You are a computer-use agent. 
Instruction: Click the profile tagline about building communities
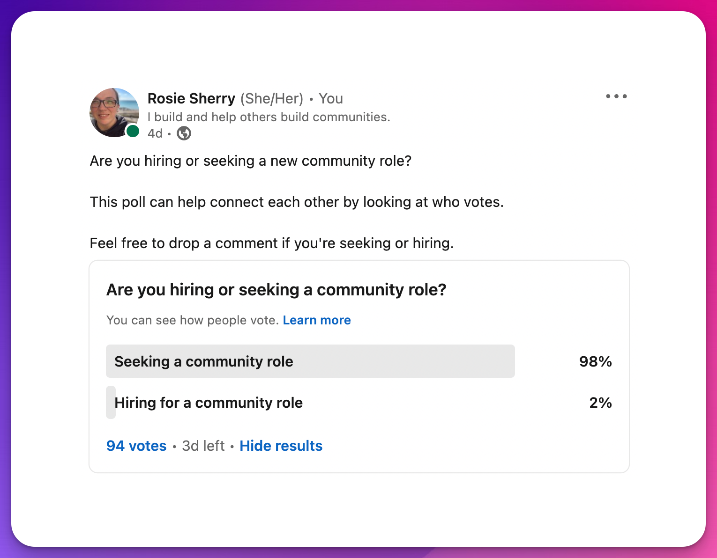click(269, 117)
